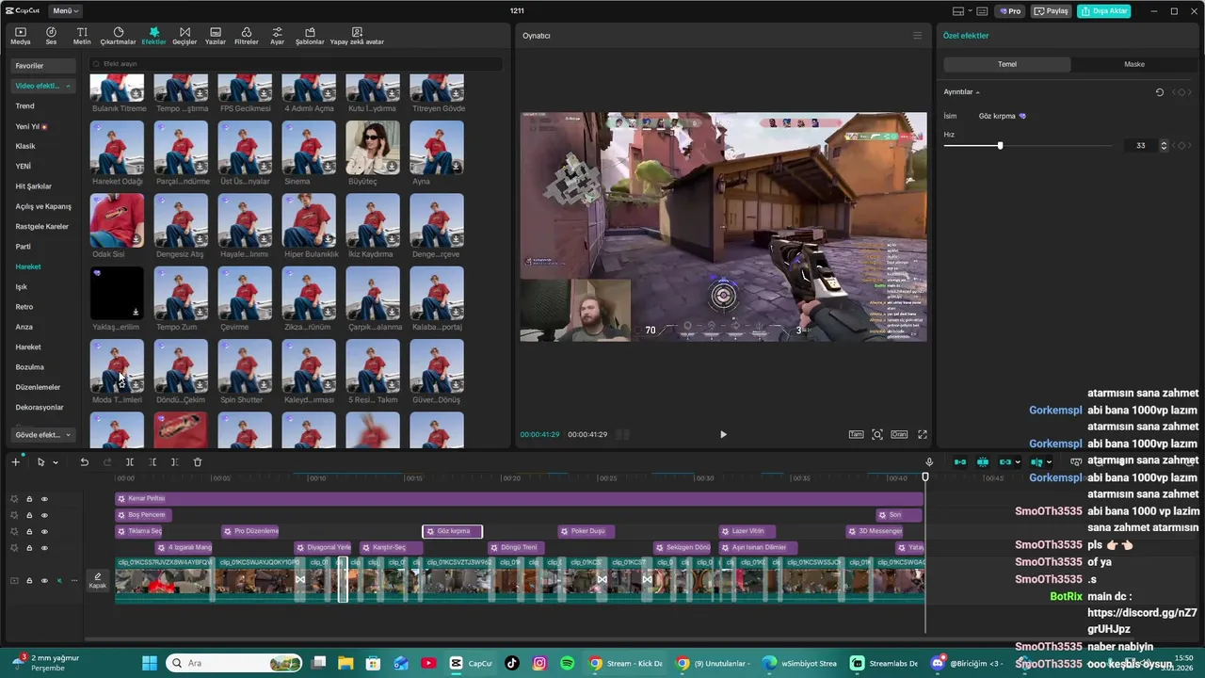Toggle visibility eye of main video track
The height and width of the screenshot is (678, 1205).
[43, 581]
